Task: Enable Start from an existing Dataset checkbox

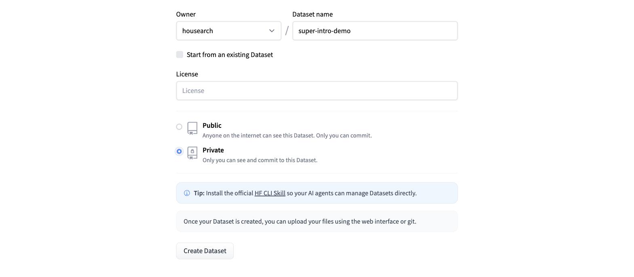Action: (x=180, y=55)
